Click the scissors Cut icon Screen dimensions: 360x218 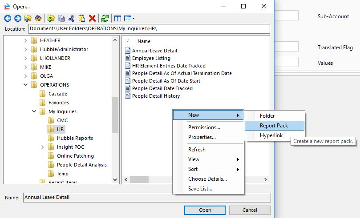pyautogui.click(x=71, y=18)
